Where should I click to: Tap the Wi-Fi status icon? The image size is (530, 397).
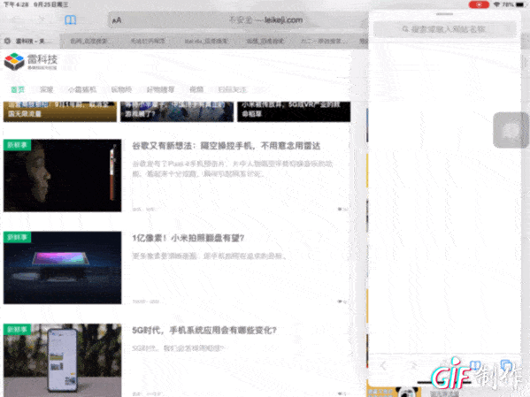point(496,4)
